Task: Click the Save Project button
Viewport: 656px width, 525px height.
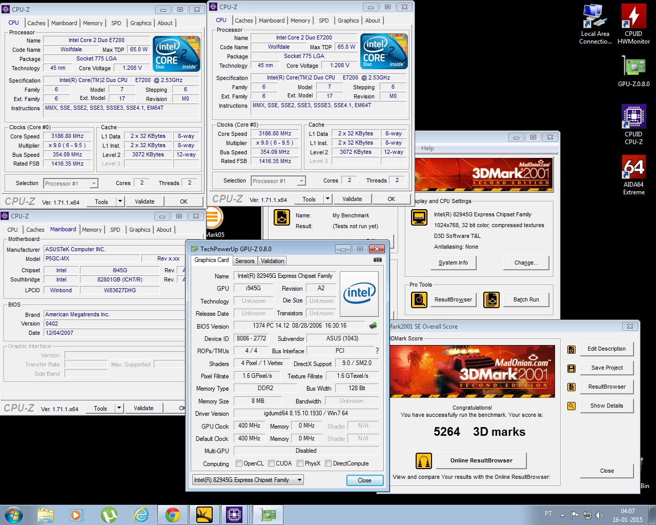Action: (x=607, y=368)
